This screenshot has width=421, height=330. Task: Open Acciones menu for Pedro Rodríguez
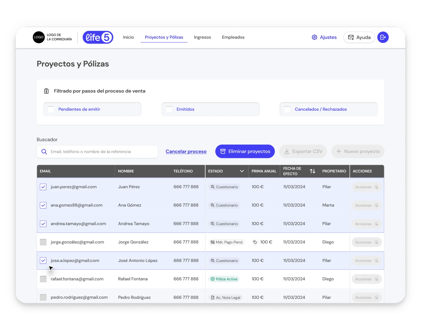[367, 297]
